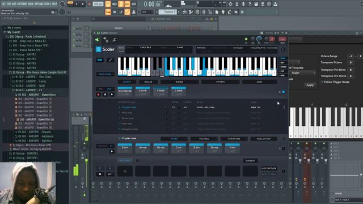Open the VOICINGS dropdown
The width and height of the screenshot is (363, 204).
(204, 139)
